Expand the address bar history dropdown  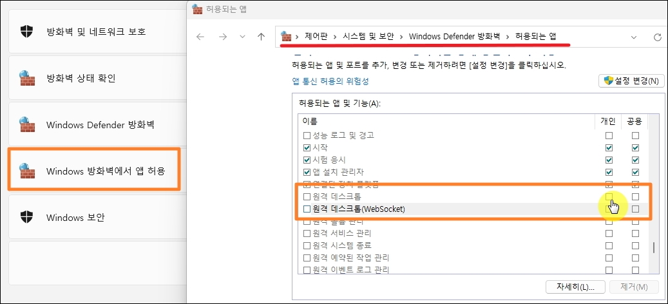633,37
